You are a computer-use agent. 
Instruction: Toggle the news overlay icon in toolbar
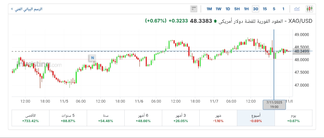(194, 9)
